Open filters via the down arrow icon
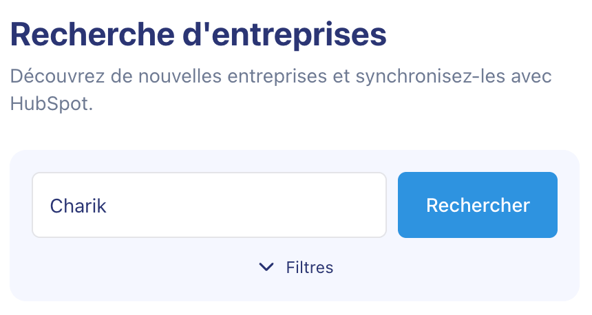Image resolution: width=592 pixels, height=315 pixels. click(266, 268)
